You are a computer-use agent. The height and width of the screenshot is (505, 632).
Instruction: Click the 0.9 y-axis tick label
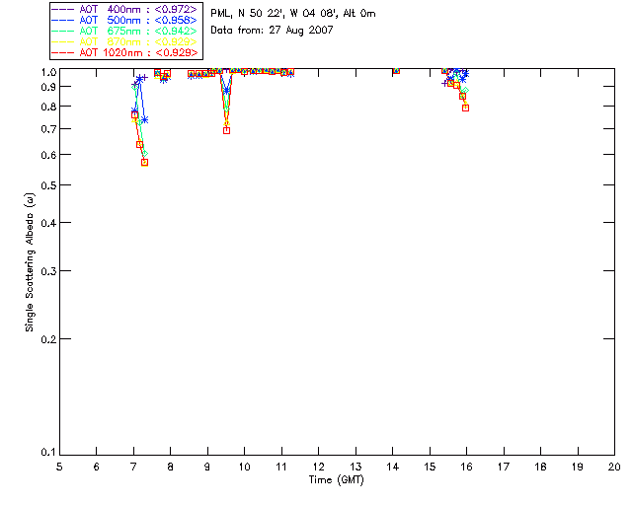[x=48, y=87]
